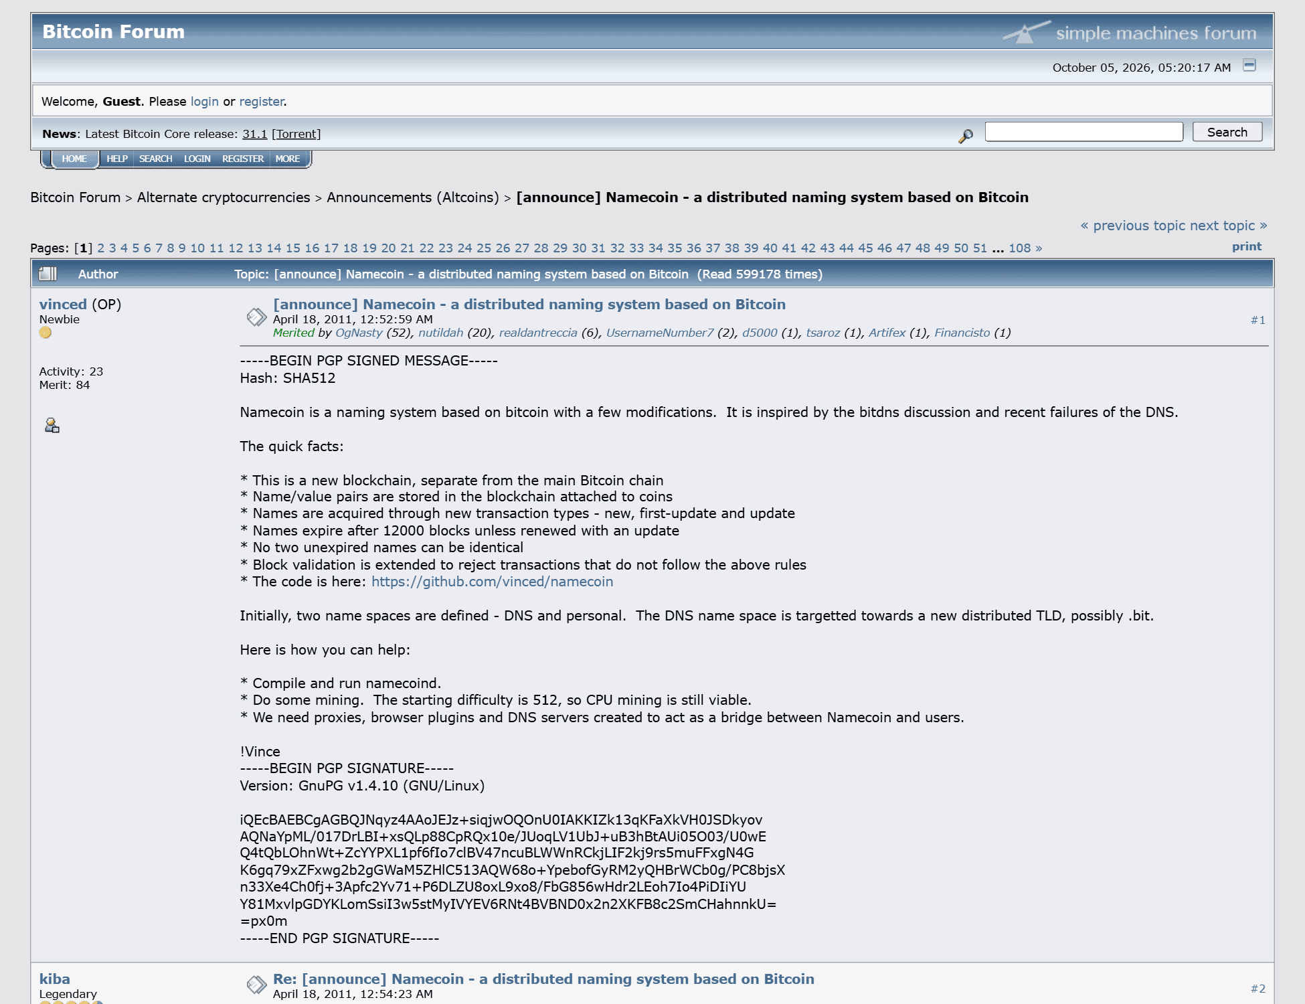1305x1004 pixels.
Task: Click vinced's activity coin rank icon
Action: 45,333
